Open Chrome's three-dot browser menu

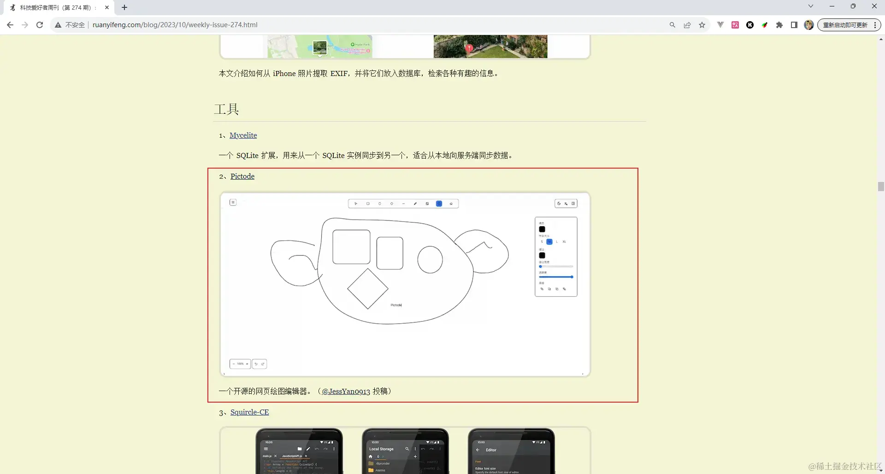[875, 25]
